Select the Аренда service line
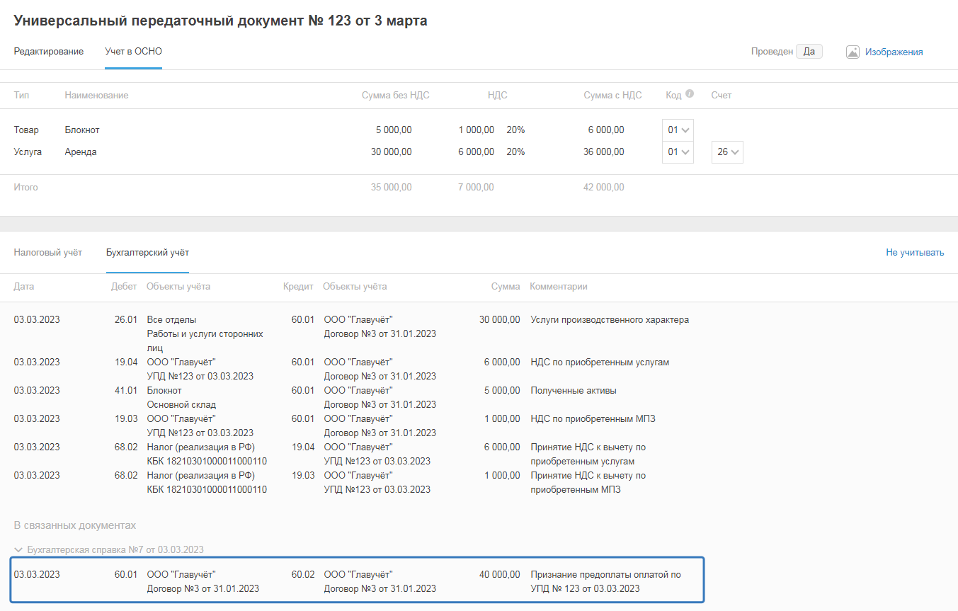 pos(81,152)
